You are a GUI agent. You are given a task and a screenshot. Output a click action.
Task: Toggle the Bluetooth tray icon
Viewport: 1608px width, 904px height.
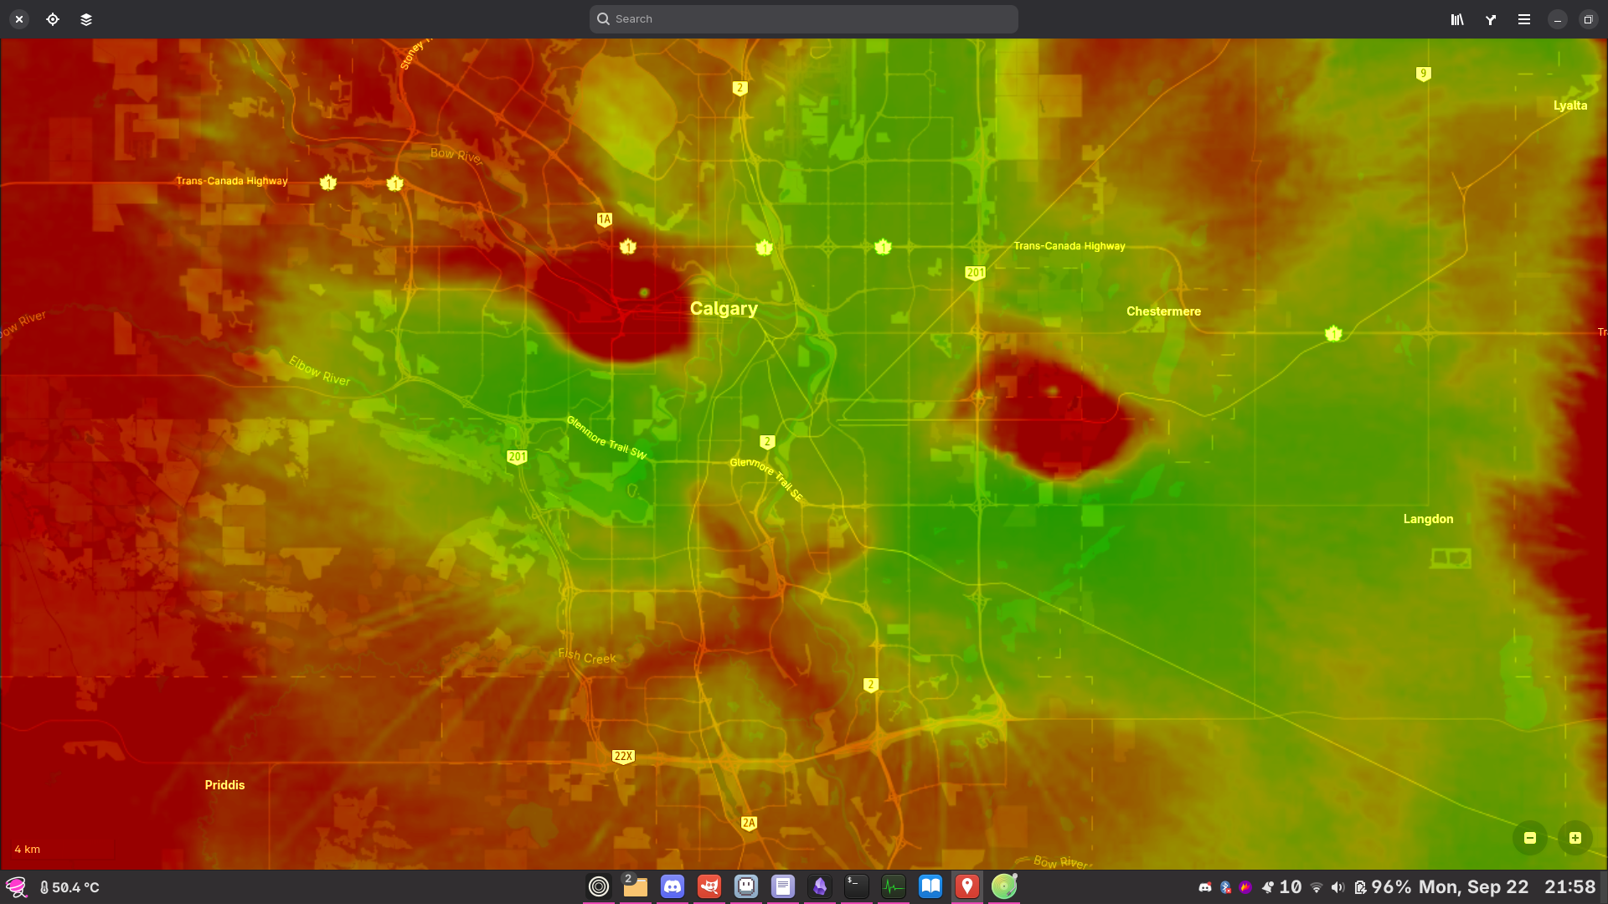click(x=1225, y=887)
